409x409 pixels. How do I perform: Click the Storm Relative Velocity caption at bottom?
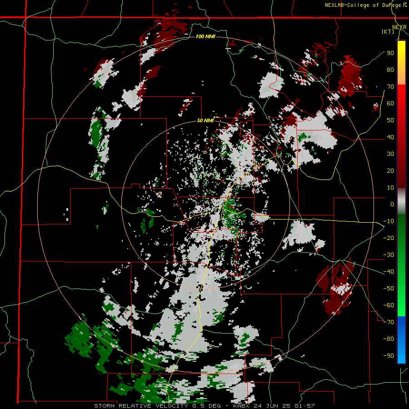click(x=204, y=406)
